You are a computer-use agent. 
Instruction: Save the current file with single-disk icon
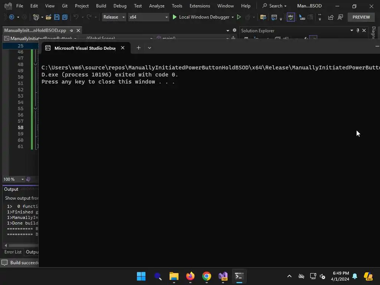57,17
